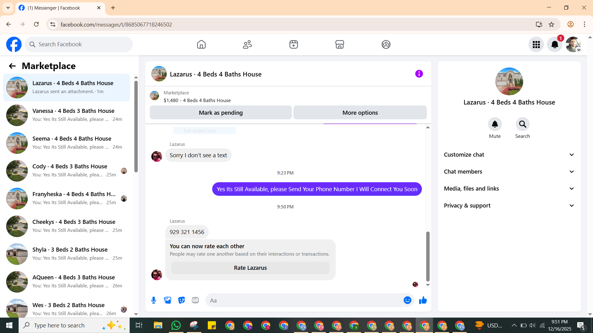Open the AQueen 4 Beds 3 Baths conversation
The height and width of the screenshot is (333, 593).
(66, 282)
